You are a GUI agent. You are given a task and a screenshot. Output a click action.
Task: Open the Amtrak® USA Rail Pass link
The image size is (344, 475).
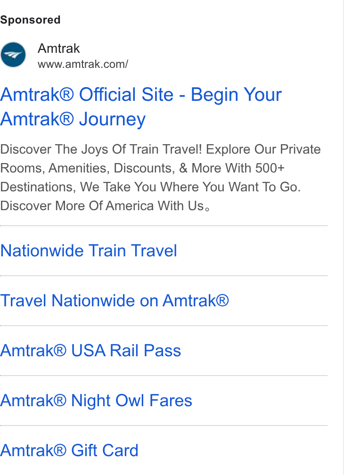coord(90,351)
